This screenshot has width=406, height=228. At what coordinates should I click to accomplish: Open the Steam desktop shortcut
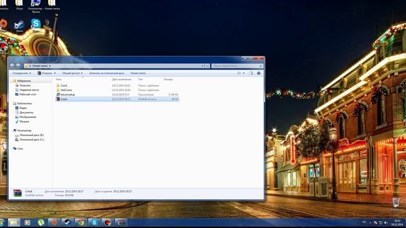[x=19, y=26]
